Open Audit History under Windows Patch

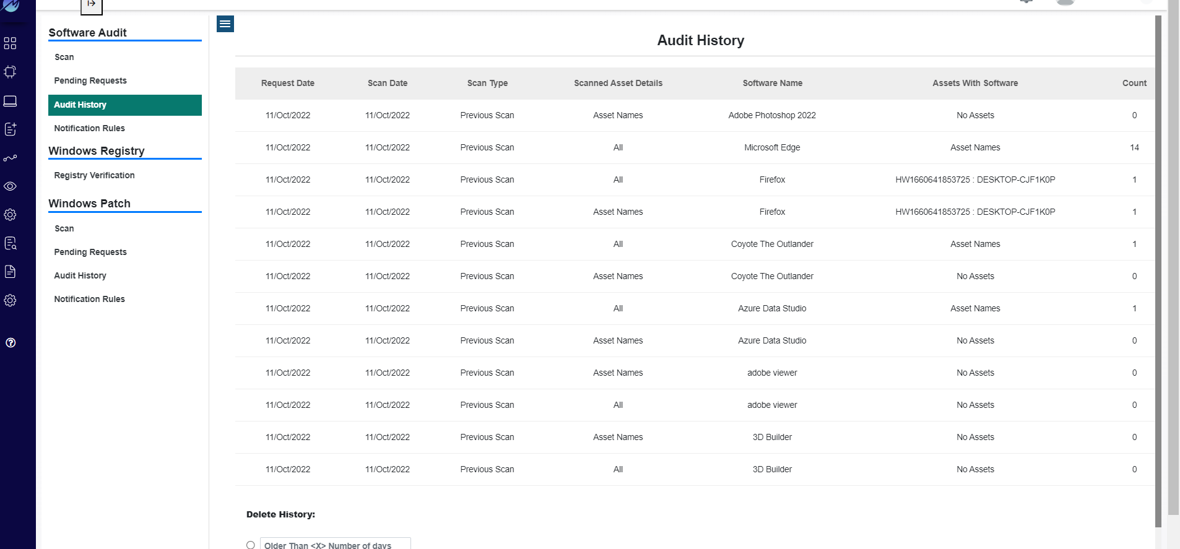(x=80, y=275)
